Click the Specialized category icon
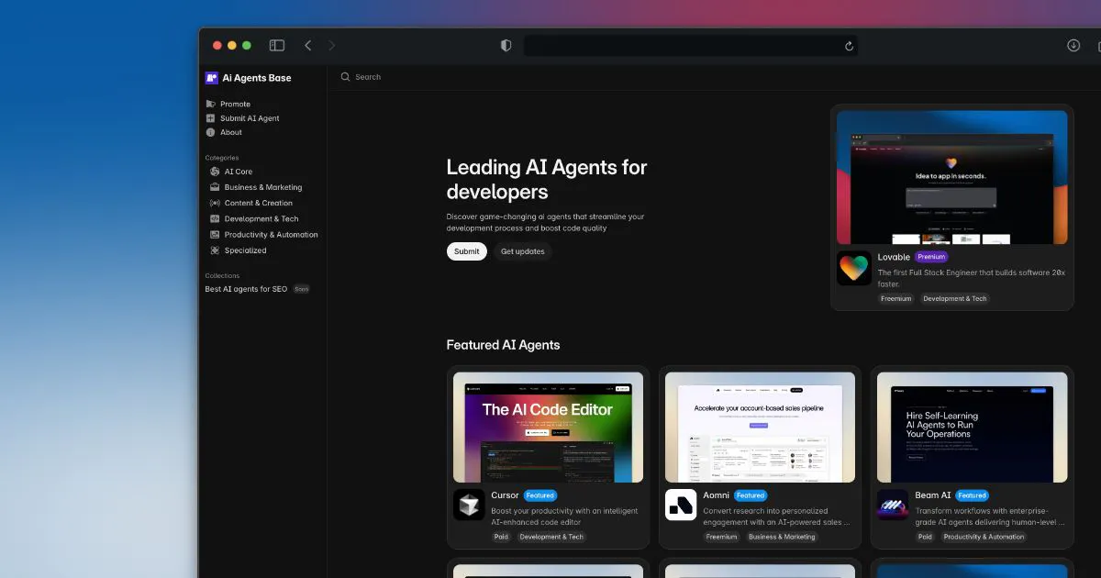The height and width of the screenshot is (578, 1101). pos(215,250)
